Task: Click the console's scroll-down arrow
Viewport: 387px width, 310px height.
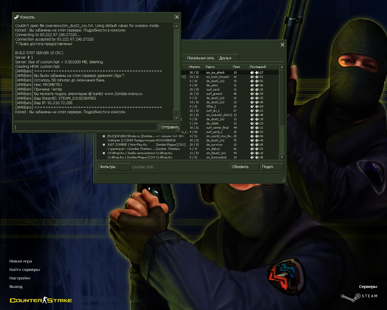Action: (176, 118)
